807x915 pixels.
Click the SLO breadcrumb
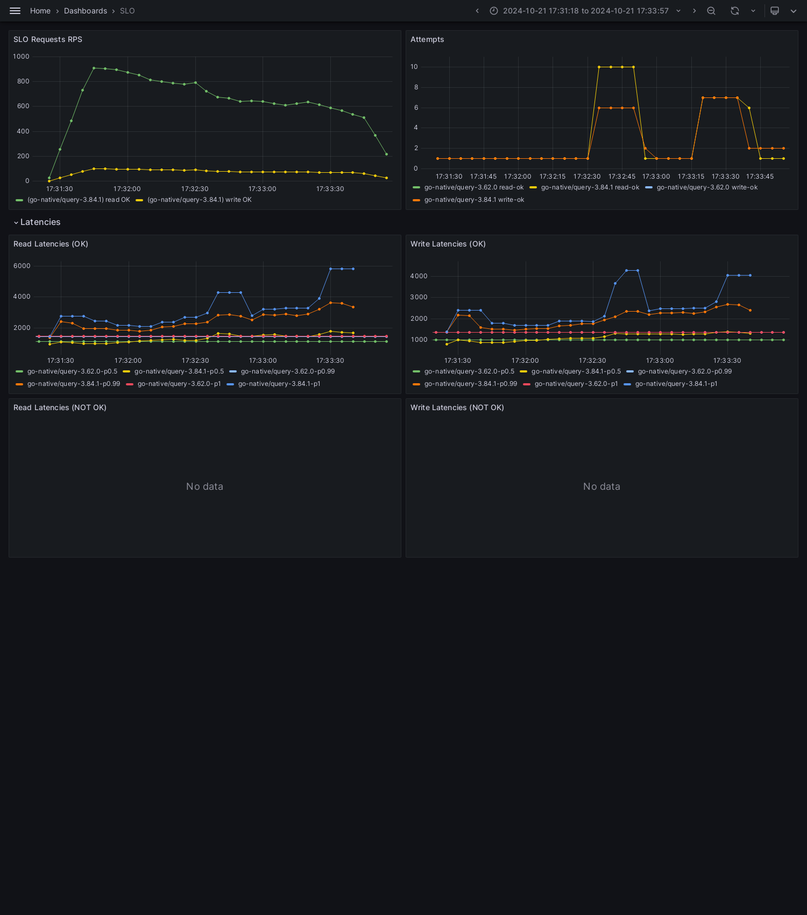pos(128,11)
